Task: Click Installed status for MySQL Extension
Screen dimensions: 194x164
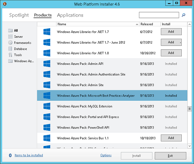Action: 171,106
